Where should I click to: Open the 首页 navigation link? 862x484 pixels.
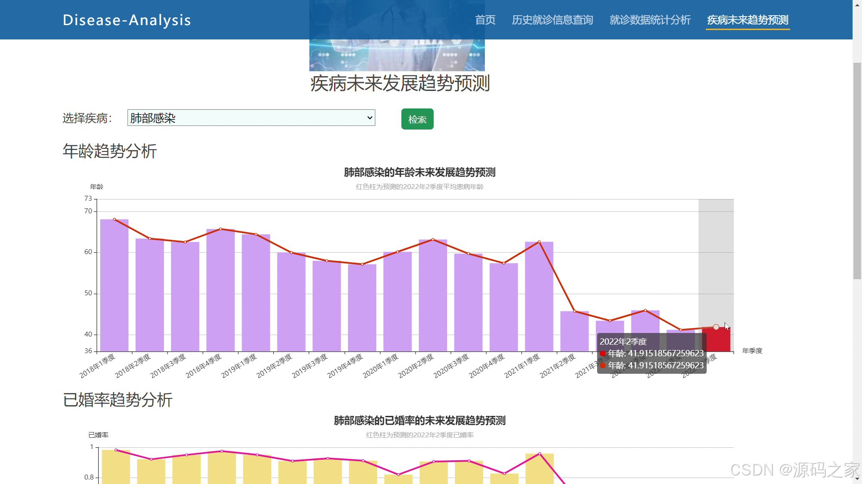(x=485, y=20)
